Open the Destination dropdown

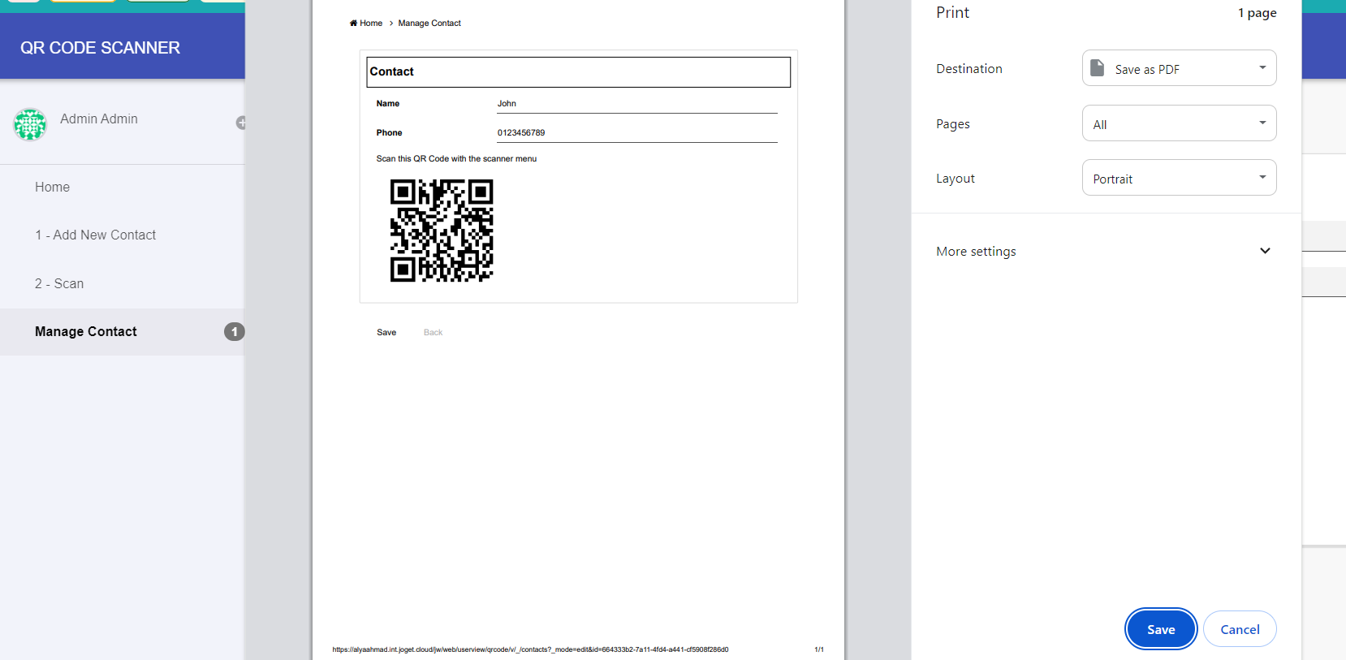[1179, 68]
